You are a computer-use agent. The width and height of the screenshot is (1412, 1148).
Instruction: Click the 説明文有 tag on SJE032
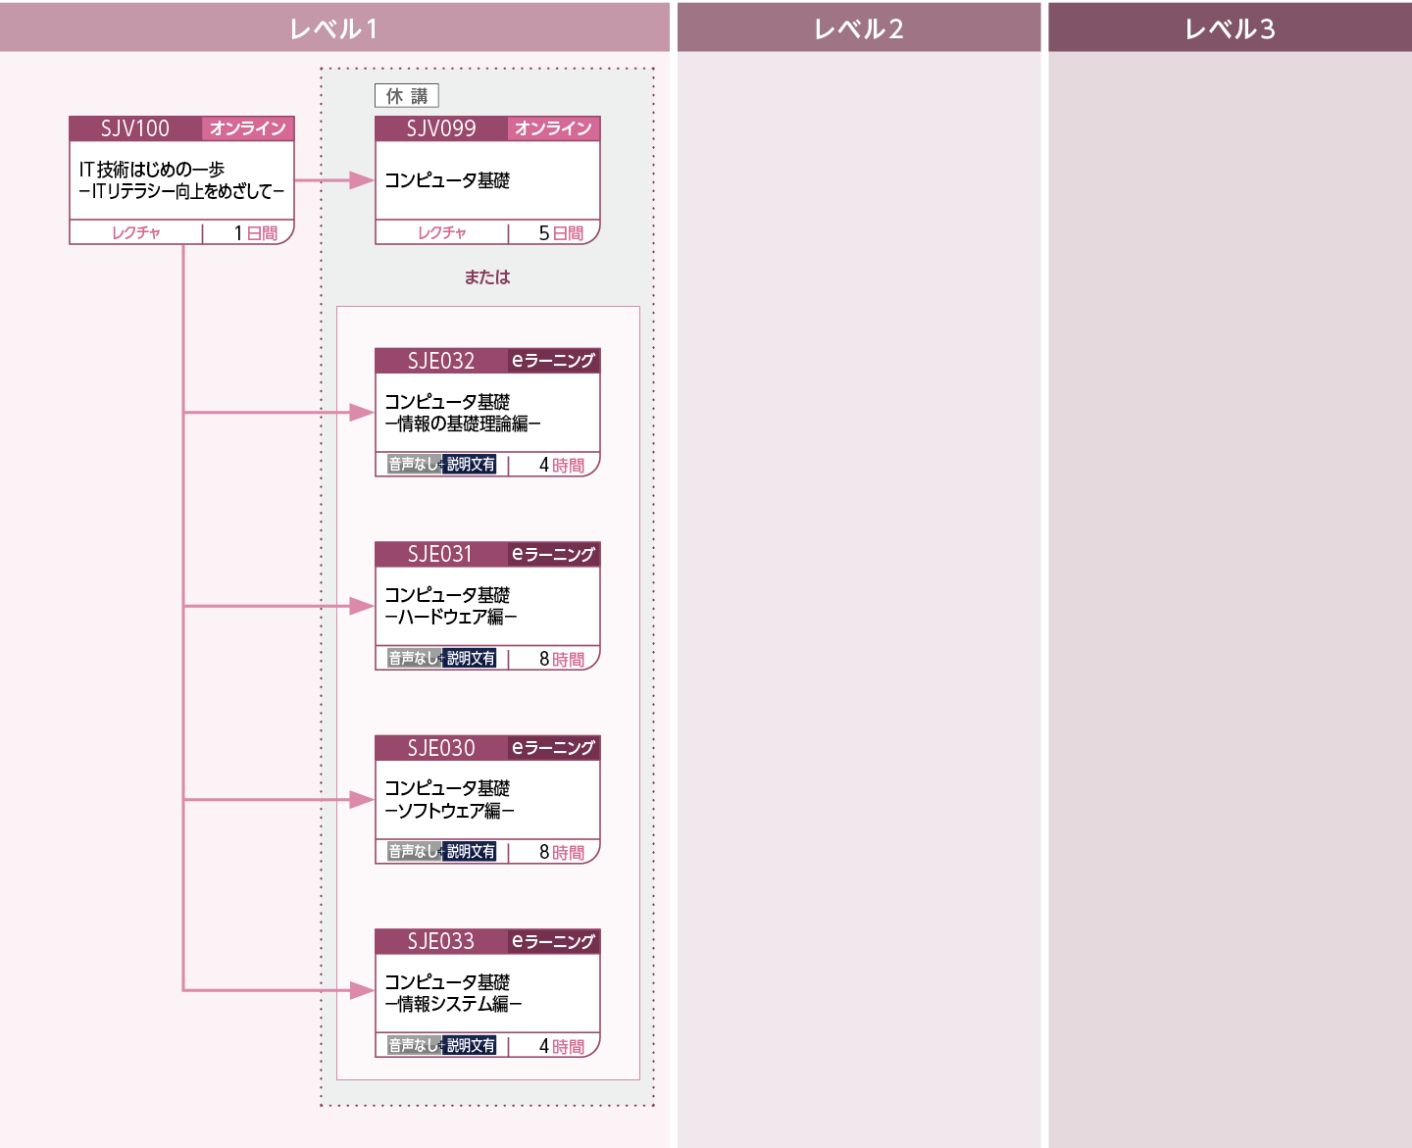[471, 465]
